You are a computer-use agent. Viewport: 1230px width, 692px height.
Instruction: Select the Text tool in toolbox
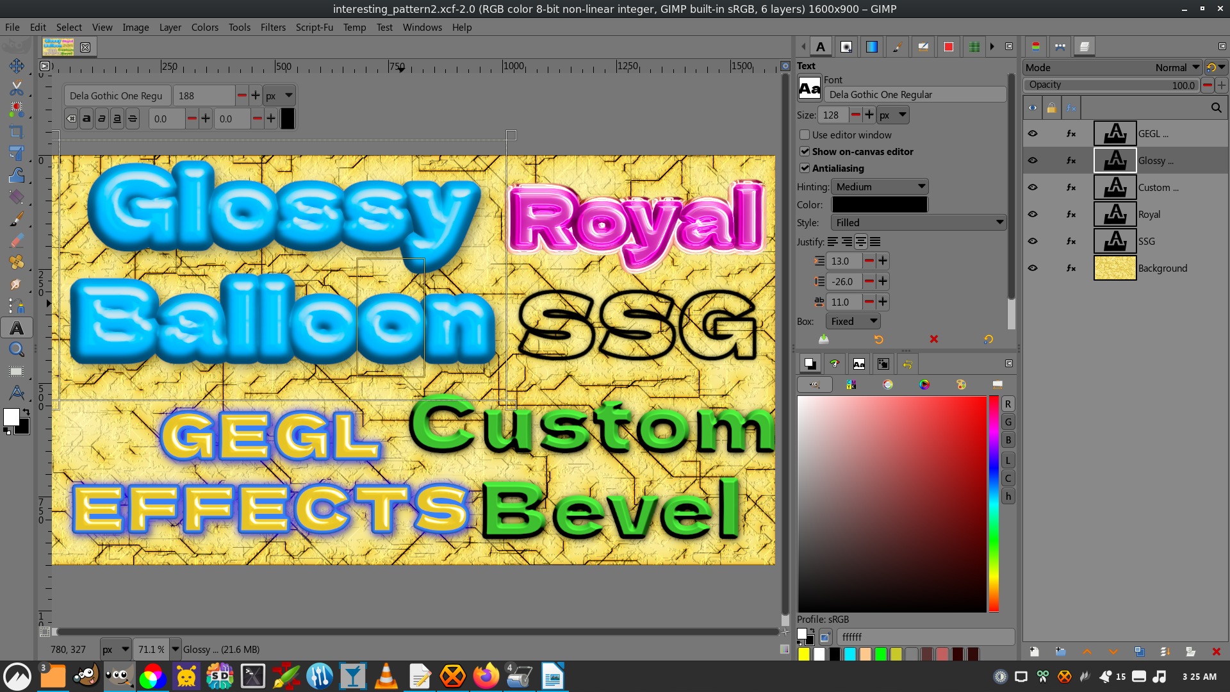[x=17, y=328]
